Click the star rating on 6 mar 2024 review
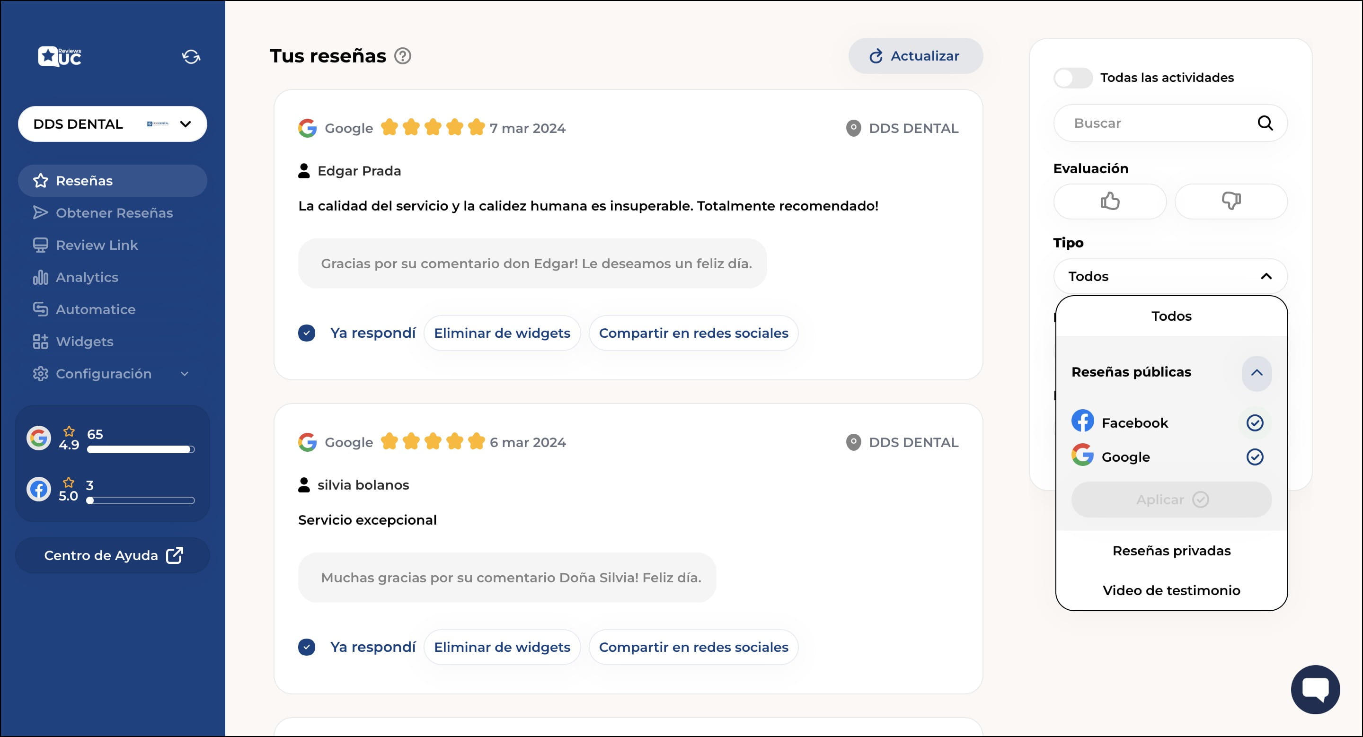 (x=433, y=441)
